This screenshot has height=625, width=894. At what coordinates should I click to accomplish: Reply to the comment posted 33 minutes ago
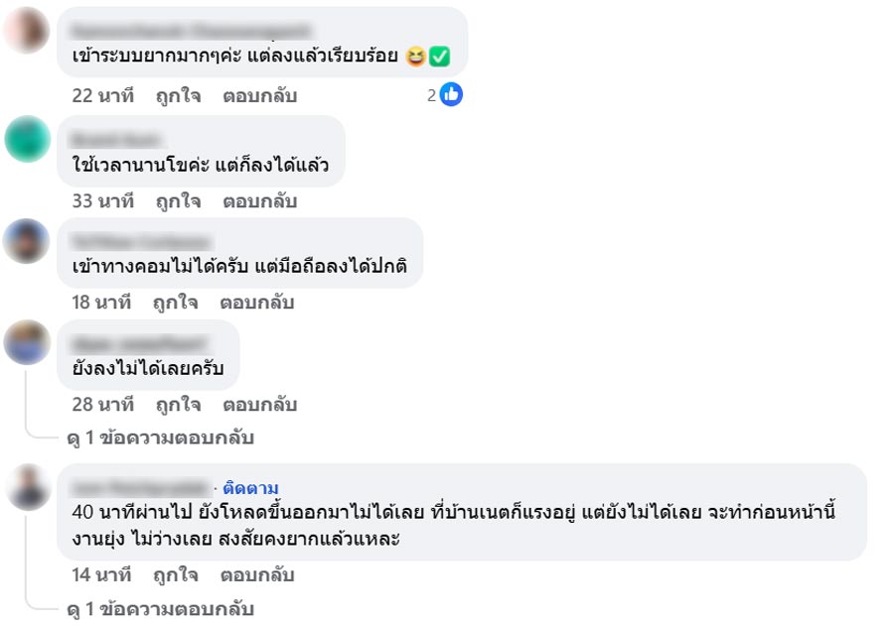pos(259,200)
